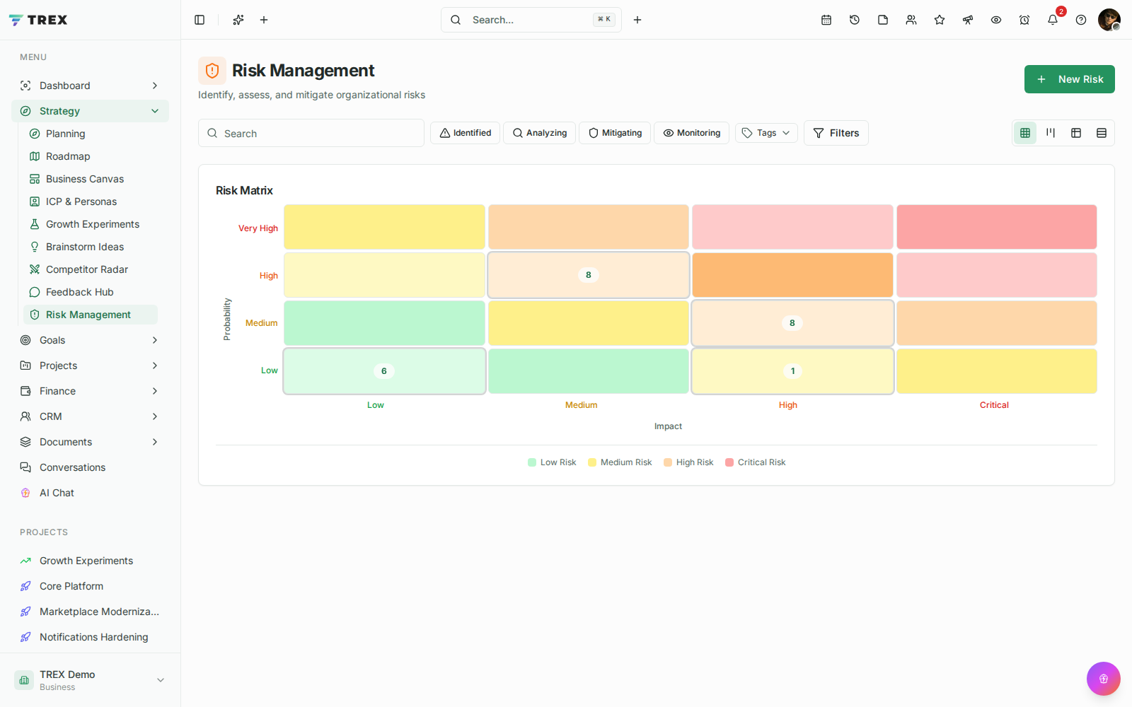Expand the Finance menu section

click(x=90, y=391)
